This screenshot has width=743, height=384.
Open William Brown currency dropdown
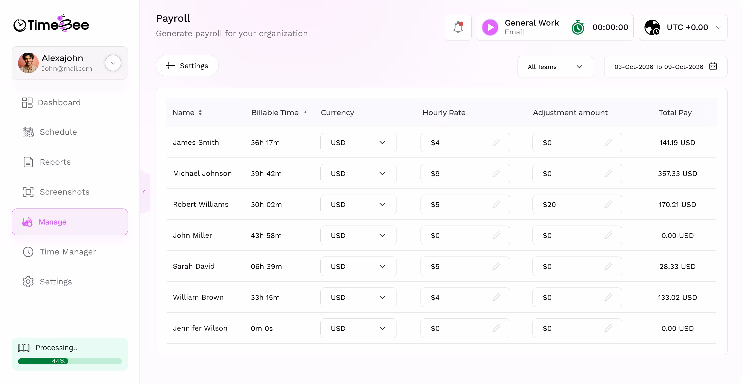[358, 297]
